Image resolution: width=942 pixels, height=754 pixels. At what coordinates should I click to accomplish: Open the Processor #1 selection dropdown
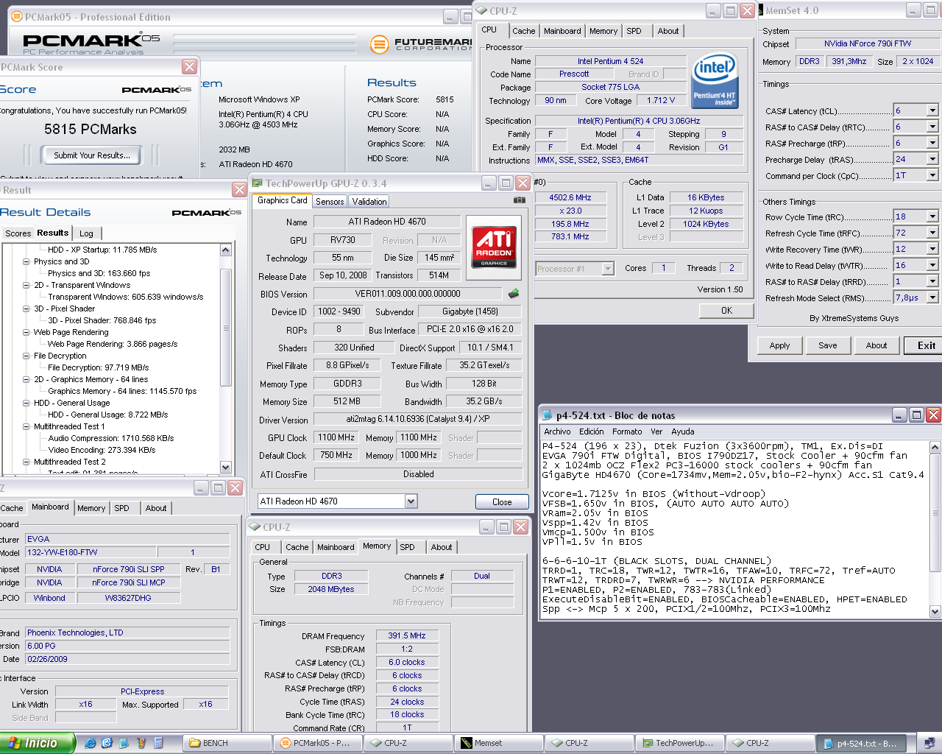coord(608,269)
